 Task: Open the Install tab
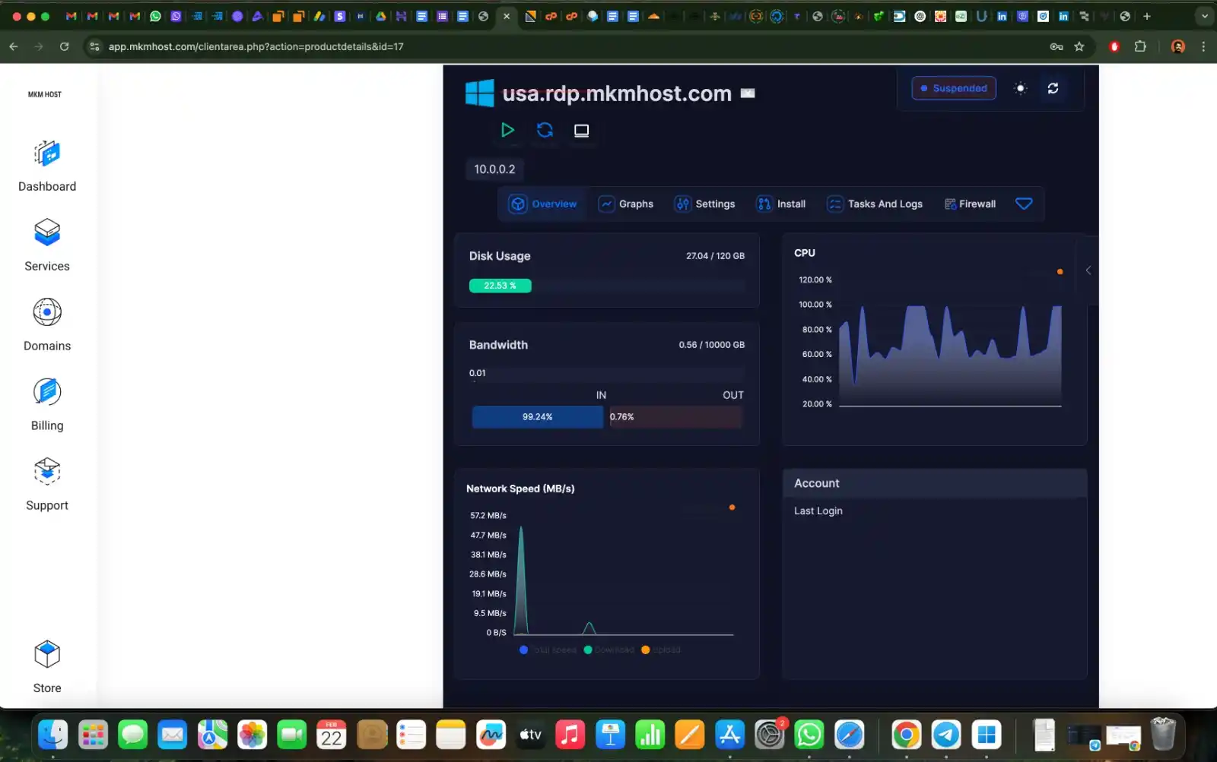coord(781,204)
